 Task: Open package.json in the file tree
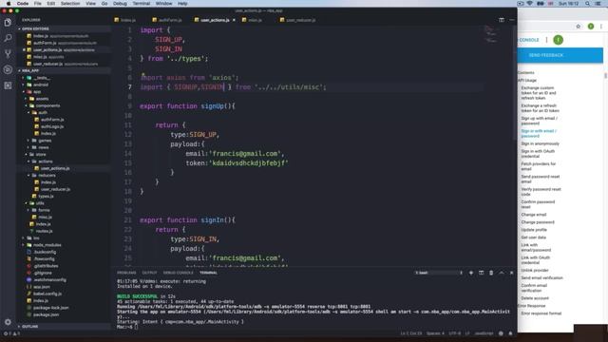coord(46,314)
